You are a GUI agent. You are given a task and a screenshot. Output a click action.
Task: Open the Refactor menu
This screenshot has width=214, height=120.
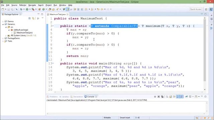click(23, 5)
